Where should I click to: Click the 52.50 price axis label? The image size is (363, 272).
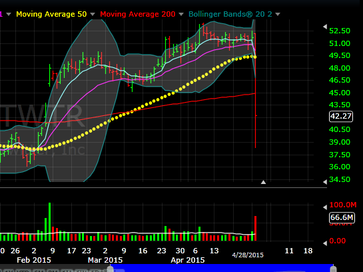pos(340,31)
